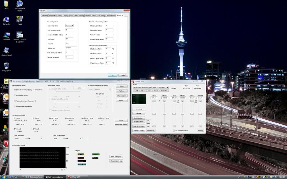Select 'Force fans to high speed'
The image size is (287, 179).
15,107
